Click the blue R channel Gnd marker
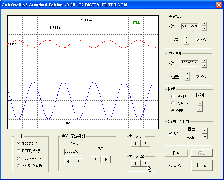Viewport: 224px width, 180px height. 8,101
